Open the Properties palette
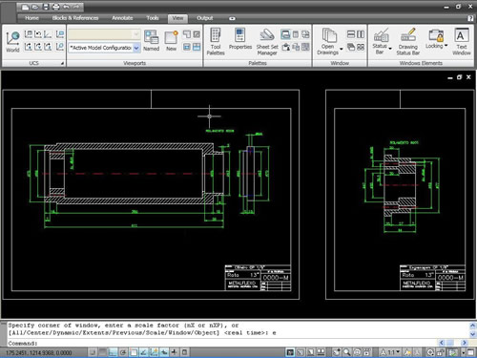Viewport: 477px width, 358px height. (240, 38)
